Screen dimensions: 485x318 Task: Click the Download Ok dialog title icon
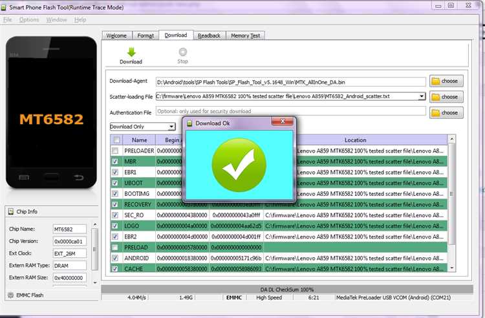click(189, 123)
